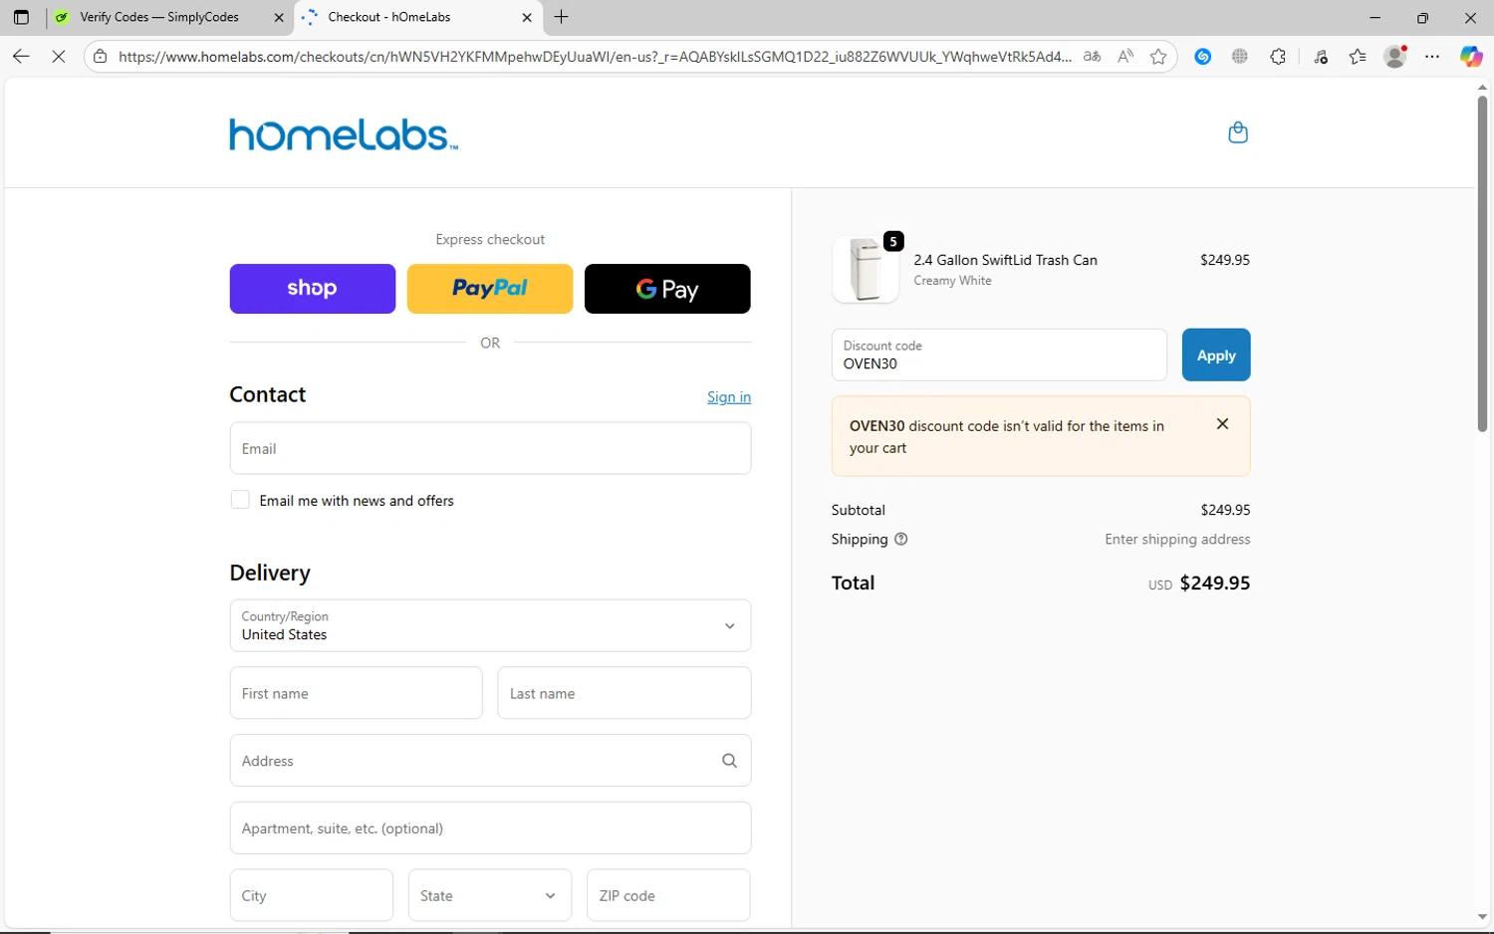This screenshot has height=934, width=1494.
Task: Pay with Google Pay button
Action: [x=667, y=289]
